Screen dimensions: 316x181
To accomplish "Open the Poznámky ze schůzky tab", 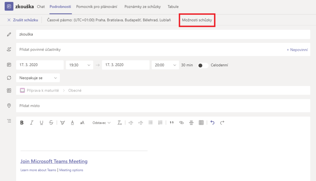I will point(143,7).
